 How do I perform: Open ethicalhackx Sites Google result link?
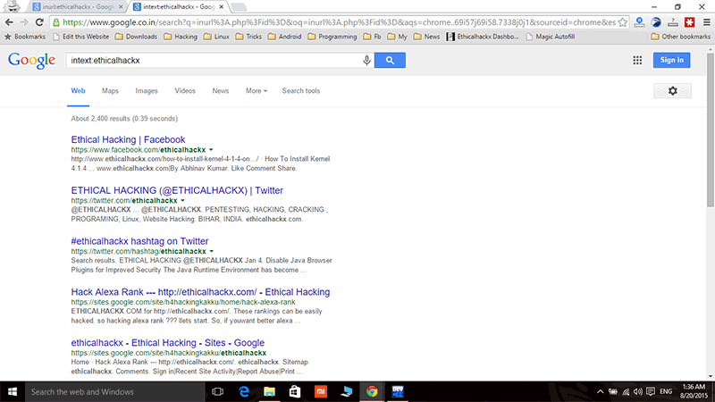tap(167, 342)
